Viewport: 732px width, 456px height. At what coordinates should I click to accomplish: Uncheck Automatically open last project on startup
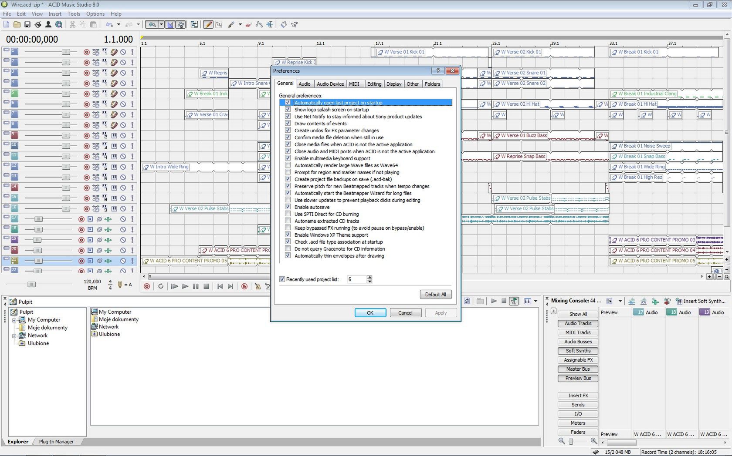[x=288, y=103]
